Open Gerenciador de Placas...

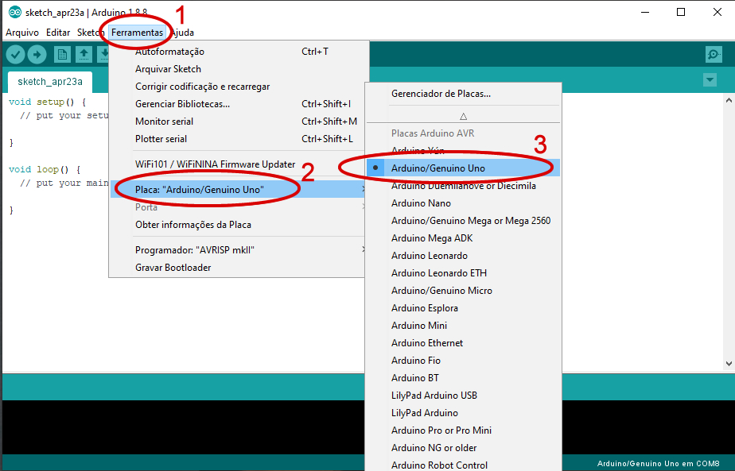click(x=463, y=94)
